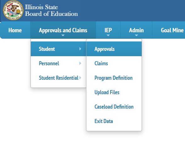185x151 pixels.
Task: Click the Illinois state seal logo
Action: (x=13, y=10)
